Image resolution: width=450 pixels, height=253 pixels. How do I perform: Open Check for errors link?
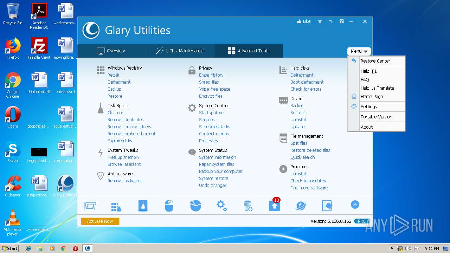pos(306,89)
